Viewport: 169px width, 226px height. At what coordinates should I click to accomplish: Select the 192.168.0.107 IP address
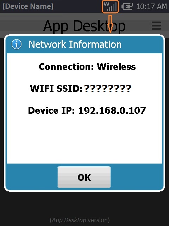tap(112, 111)
